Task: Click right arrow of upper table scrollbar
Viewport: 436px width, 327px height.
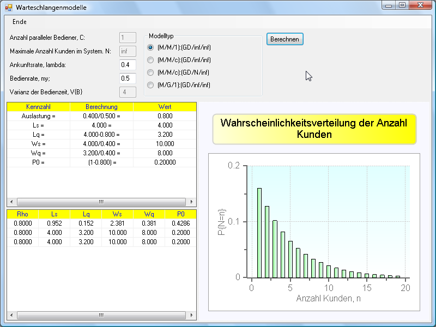Action: coord(192,201)
